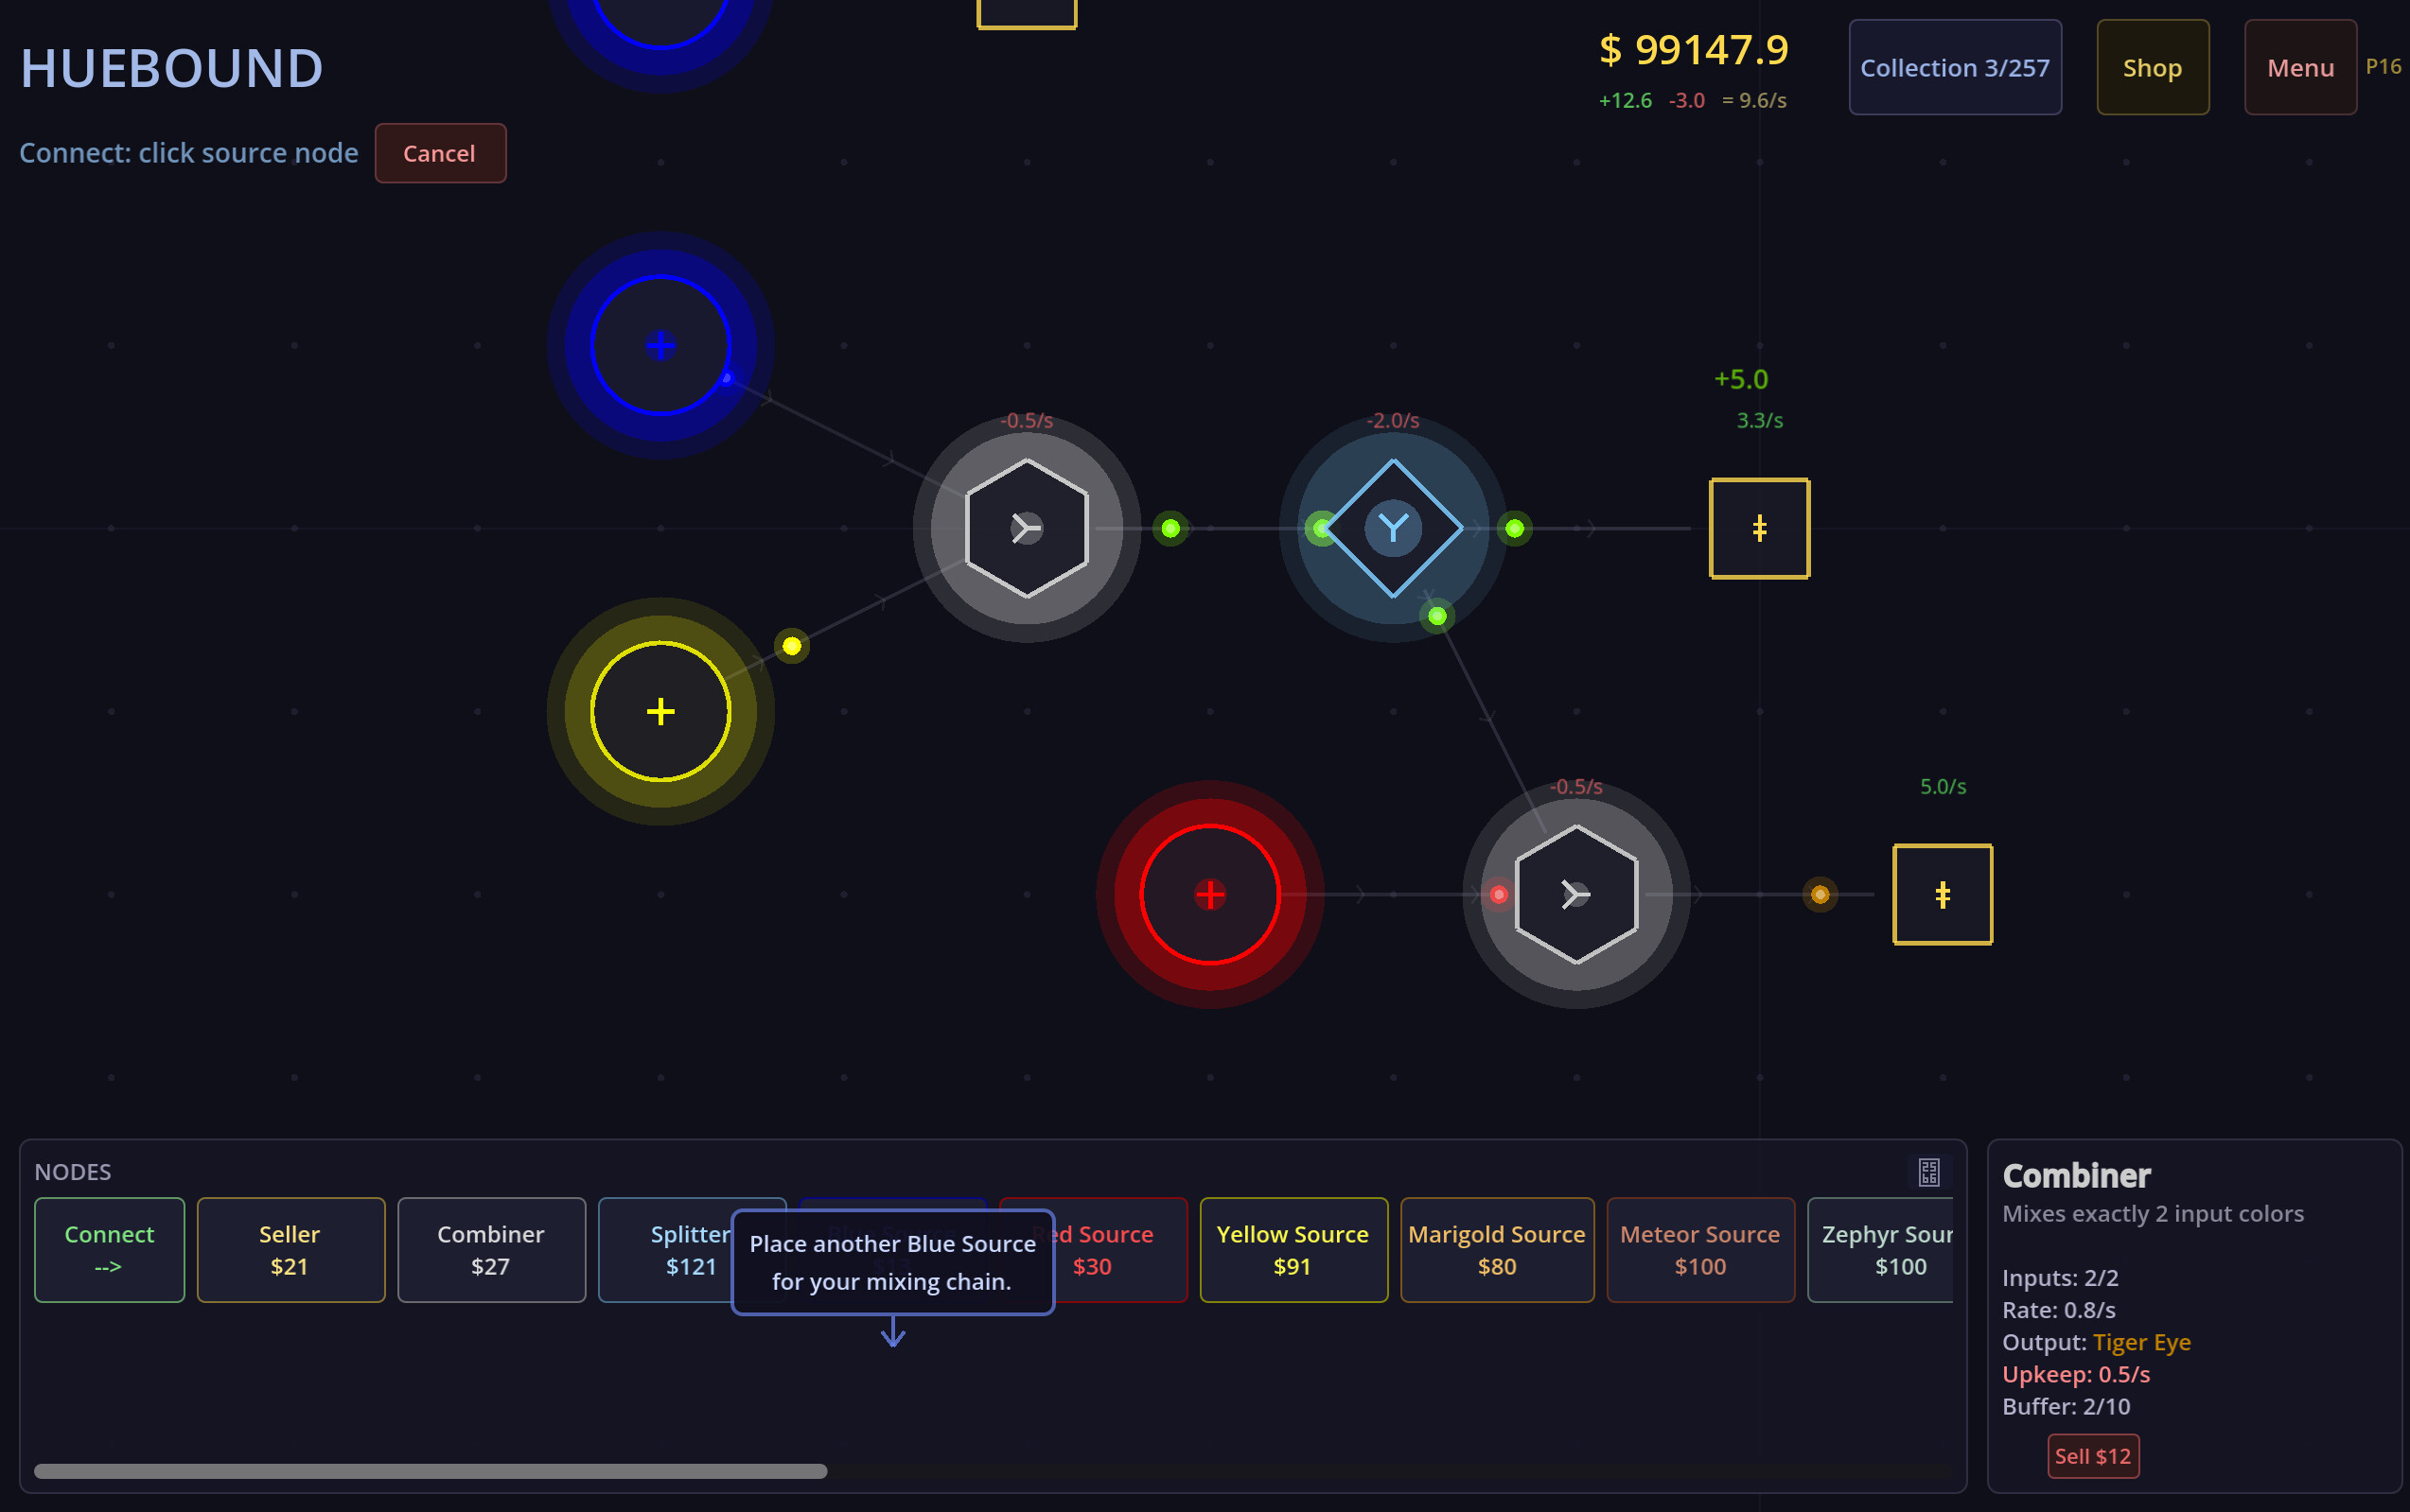The image size is (2410, 1512).
Task: Select the Blue Source node on the canvas
Action: point(660,345)
